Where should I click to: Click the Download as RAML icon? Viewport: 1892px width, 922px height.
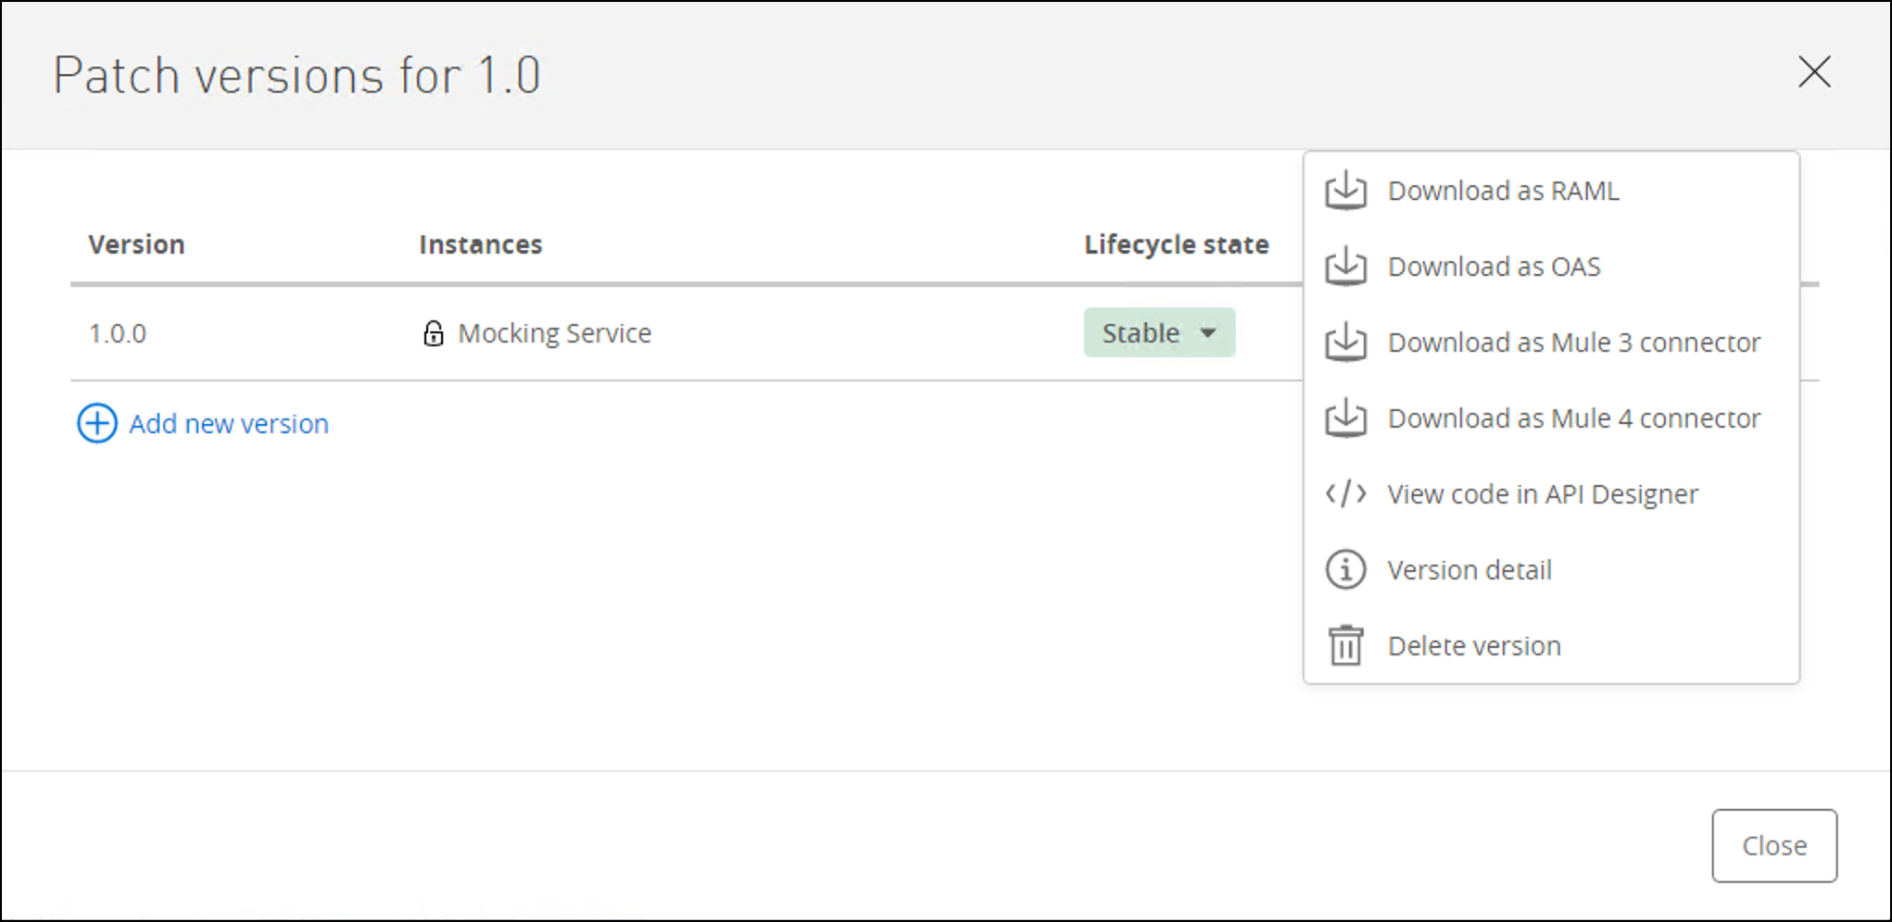(x=1345, y=191)
